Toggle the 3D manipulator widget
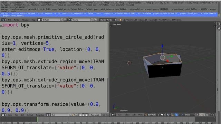Viewport: 221px width, 124px height. pyautogui.click(x=173, y=115)
